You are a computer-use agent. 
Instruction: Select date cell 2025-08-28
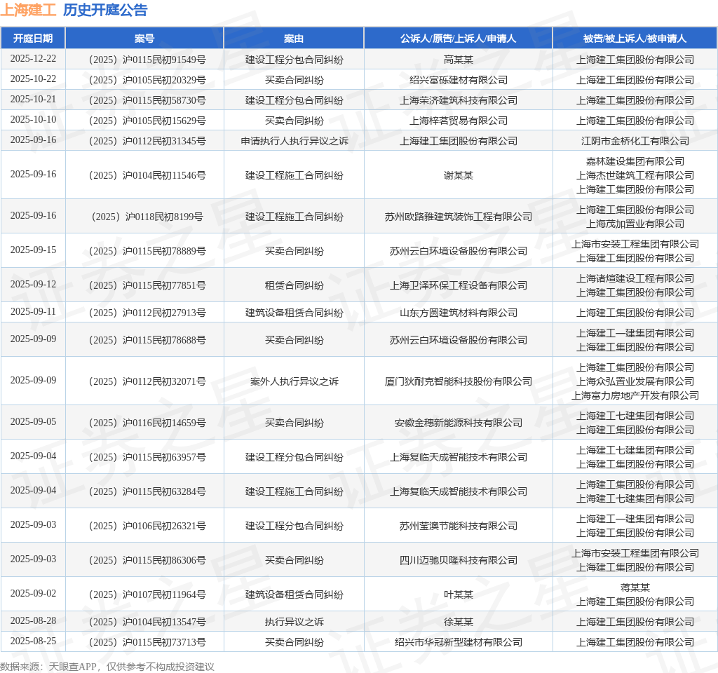(33, 620)
